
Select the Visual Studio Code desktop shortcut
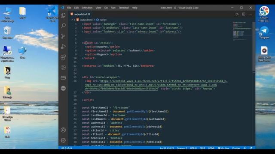click(52, 14)
